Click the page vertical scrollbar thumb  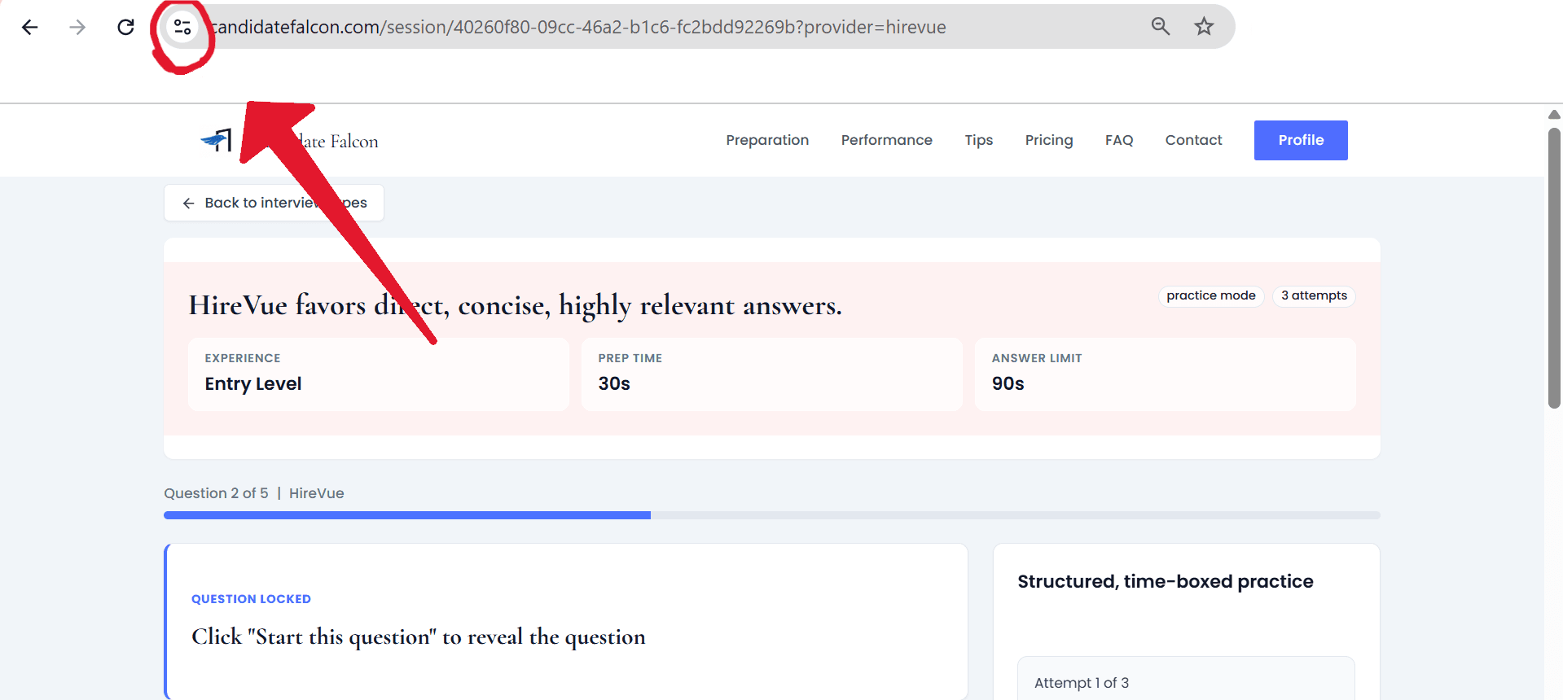1554,269
